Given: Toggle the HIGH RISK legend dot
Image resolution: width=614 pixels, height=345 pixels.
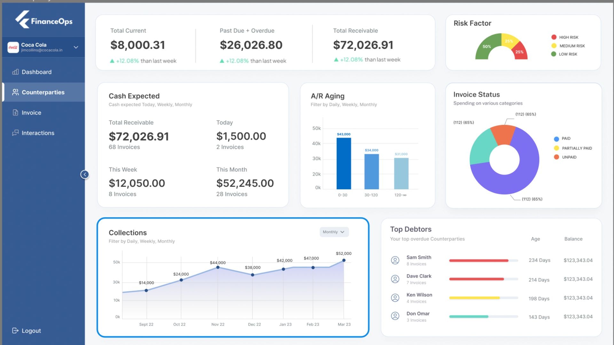Looking at the screenshot, I should tap(554, 37).
